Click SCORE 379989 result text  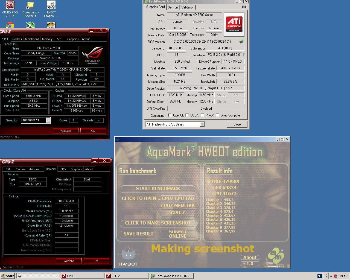coord(223,182)
